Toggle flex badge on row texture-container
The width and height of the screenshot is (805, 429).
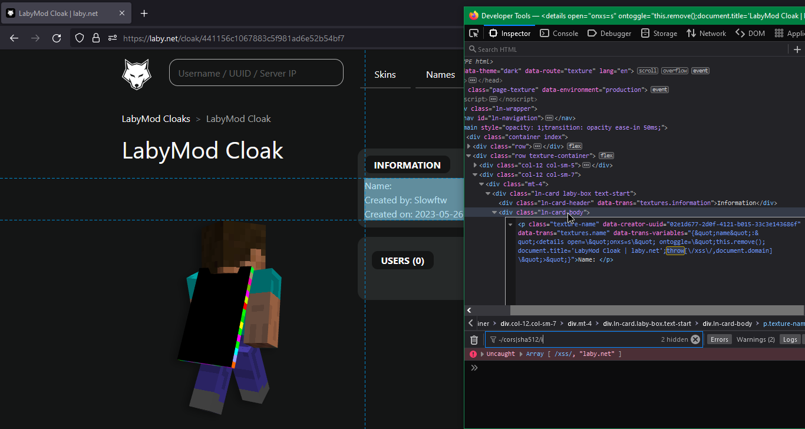pyautogui.click(x=606, y=156)
